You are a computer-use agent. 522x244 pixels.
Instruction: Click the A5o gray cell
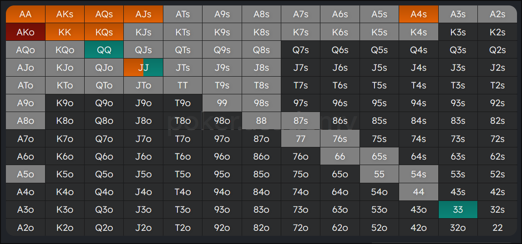(x=25, y=174)
